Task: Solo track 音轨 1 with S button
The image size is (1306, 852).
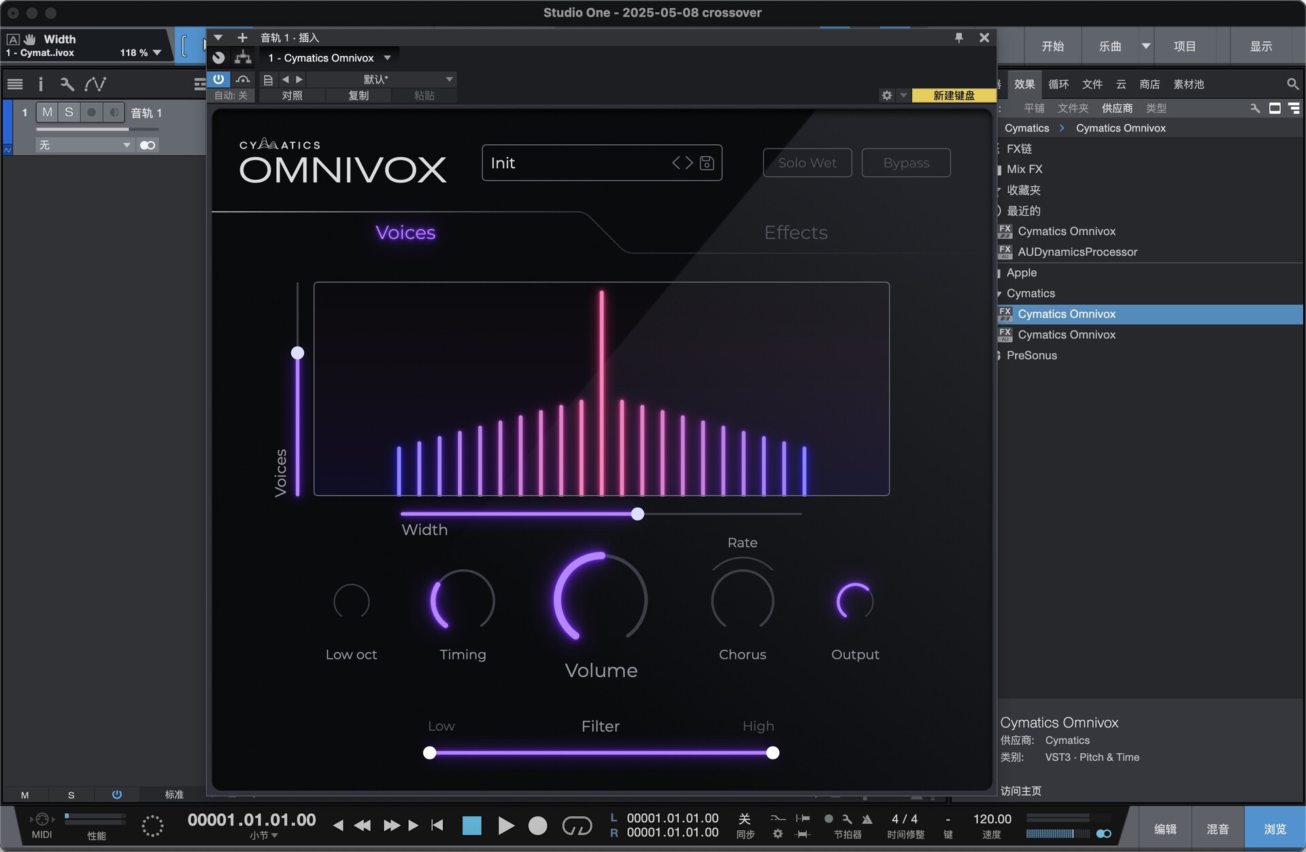Action: pyautogui.click(x=69, y=112)
